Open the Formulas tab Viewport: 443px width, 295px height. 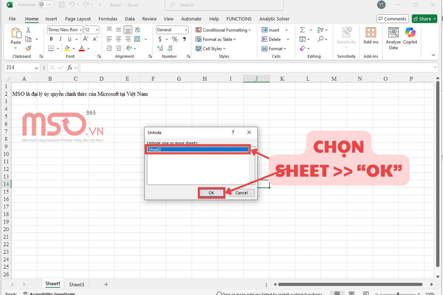coord(108,19)
